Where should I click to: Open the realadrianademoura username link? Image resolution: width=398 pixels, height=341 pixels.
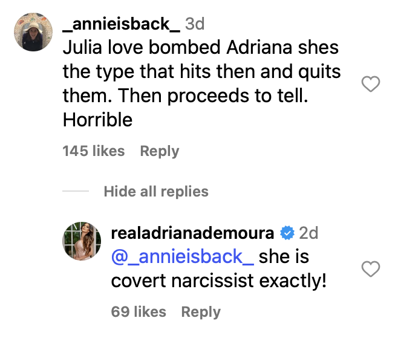coord(193,233)
